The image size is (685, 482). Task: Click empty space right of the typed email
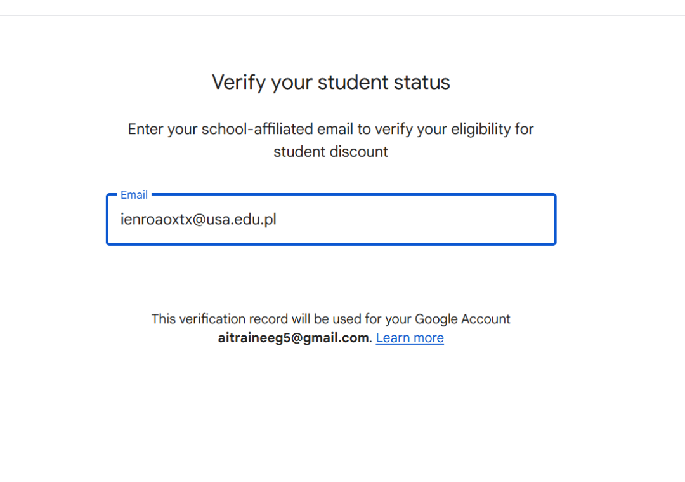(412, 220)
